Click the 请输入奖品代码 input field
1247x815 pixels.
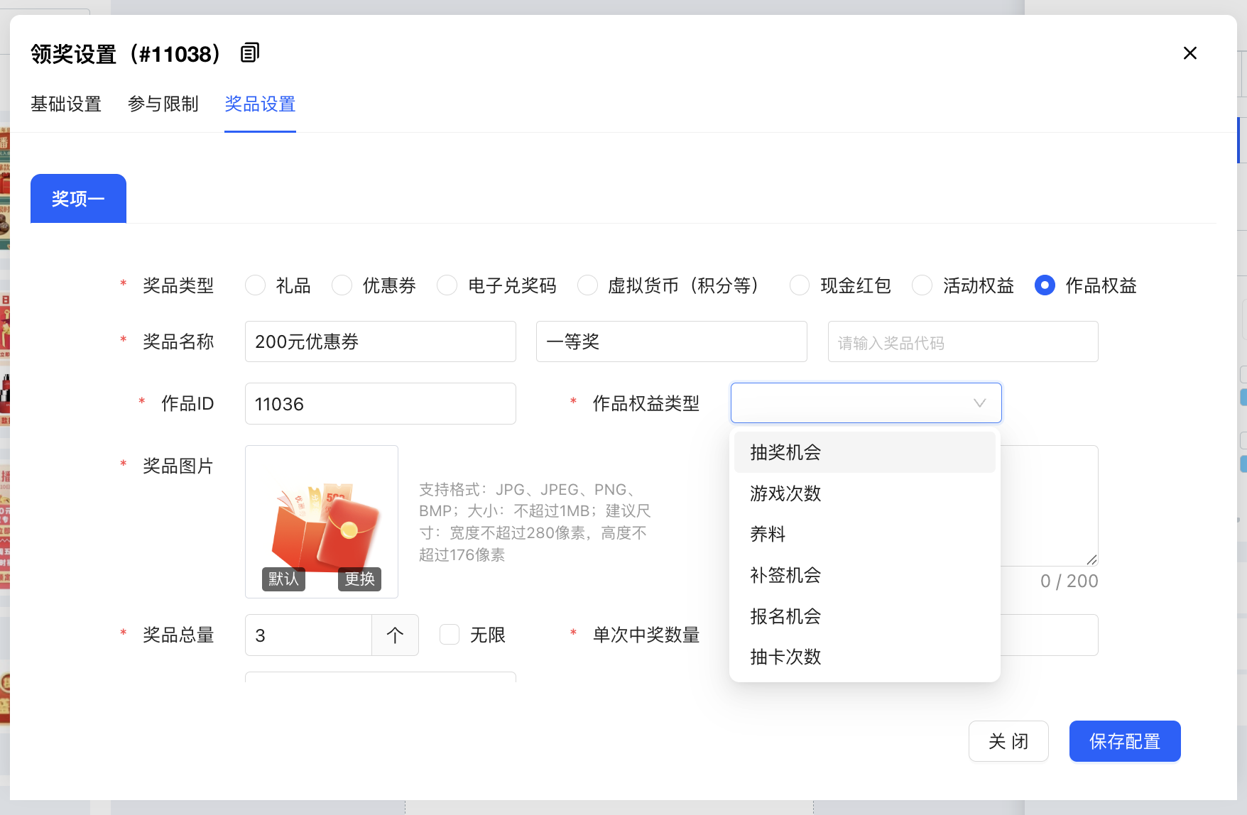click(x=962, y=342)
